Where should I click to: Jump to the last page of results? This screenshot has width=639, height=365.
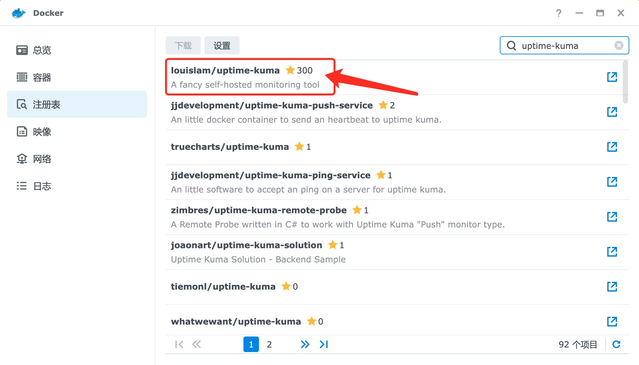pos(324,344)
